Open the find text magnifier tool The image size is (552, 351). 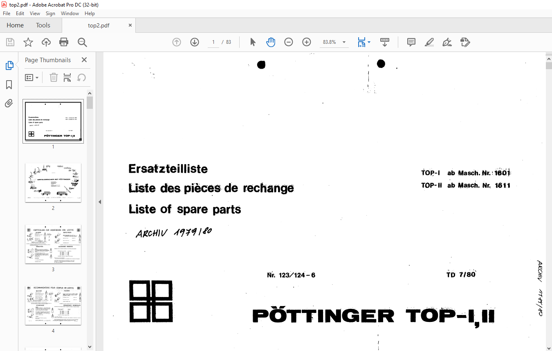tap(82, 42)
